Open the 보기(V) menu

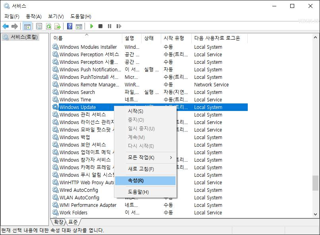pyautogui.click(x=56, y=17)
